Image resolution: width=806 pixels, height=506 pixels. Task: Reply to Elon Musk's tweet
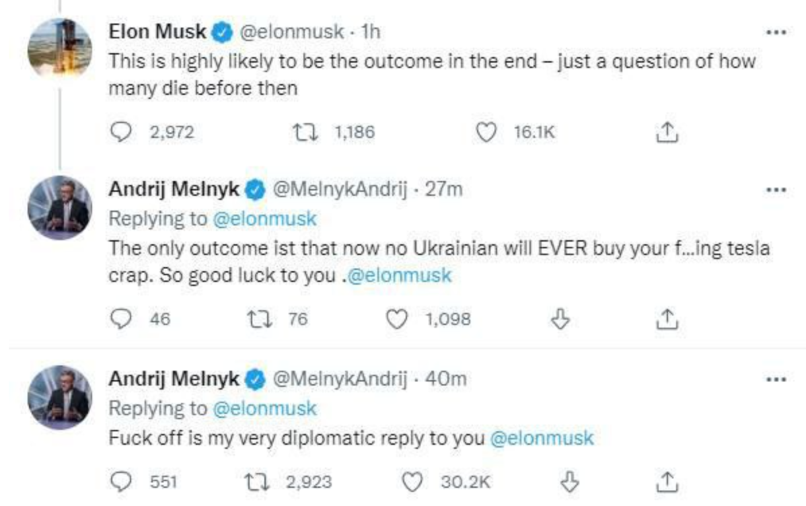click(x=121, y=133)
